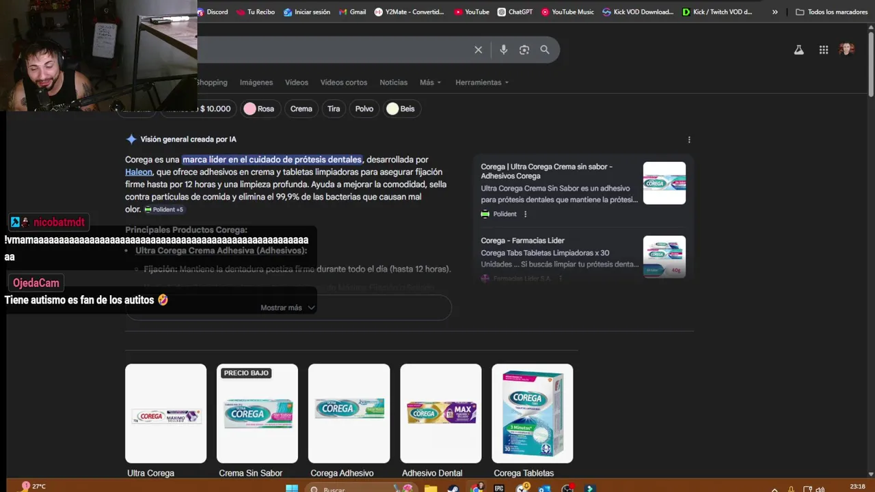Switch to the Videos tab
The width and height of the screenshot is (875, 492).
(x=297, y=82)
